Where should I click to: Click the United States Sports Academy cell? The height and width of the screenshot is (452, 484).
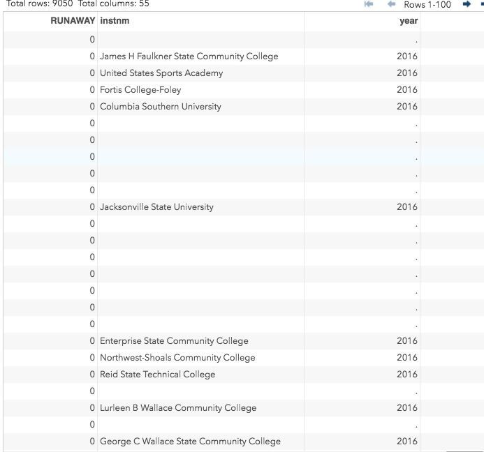(x=161, y=73)
